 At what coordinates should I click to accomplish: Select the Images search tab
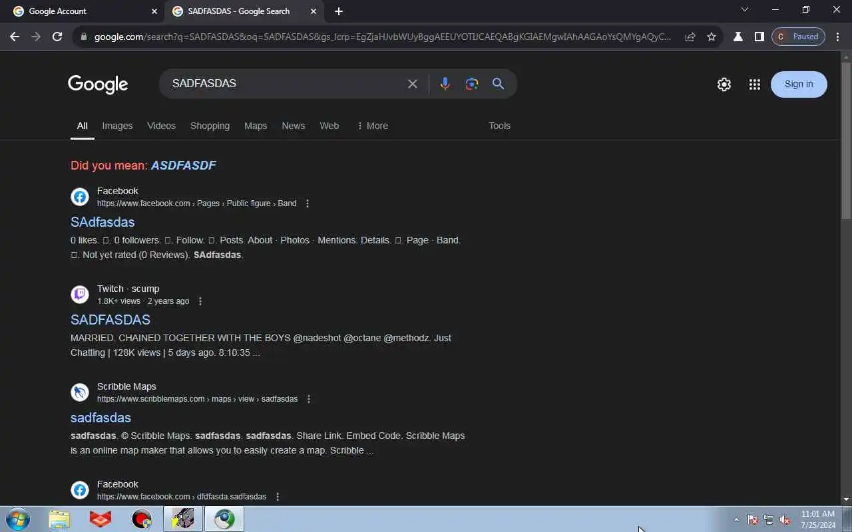point(117,126)
